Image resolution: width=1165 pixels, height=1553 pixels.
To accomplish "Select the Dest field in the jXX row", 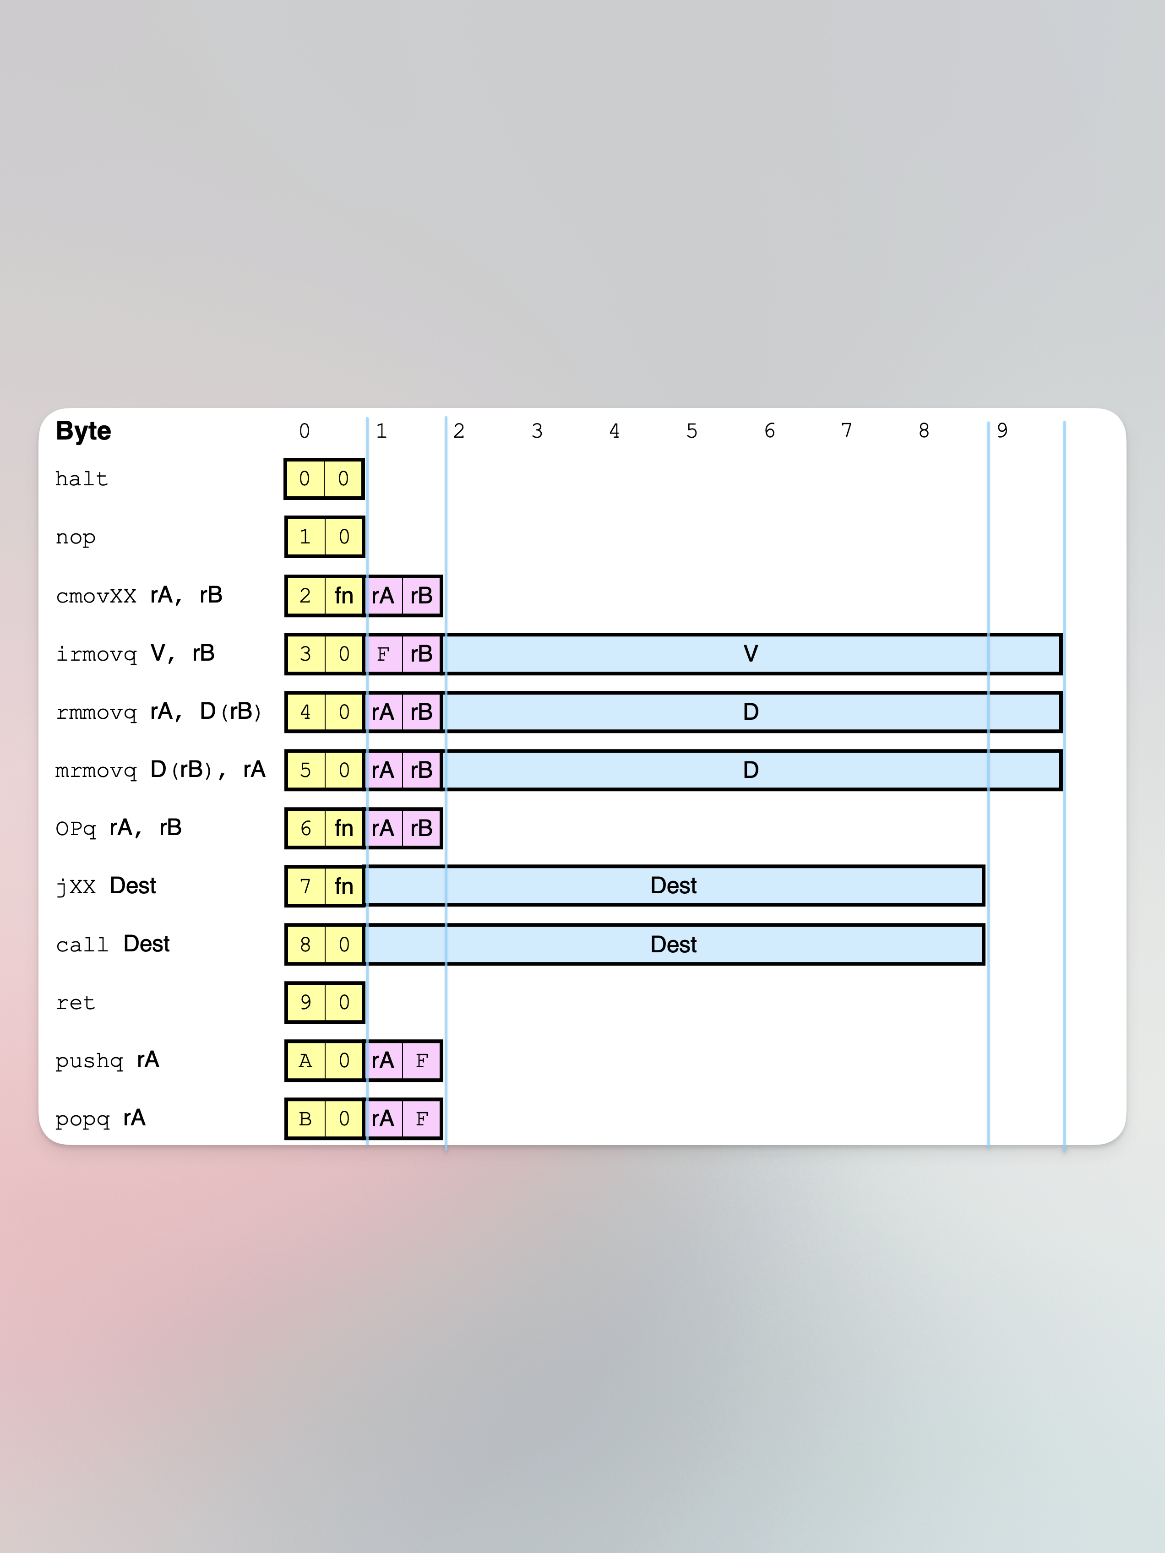I will (x=674, y=886).
